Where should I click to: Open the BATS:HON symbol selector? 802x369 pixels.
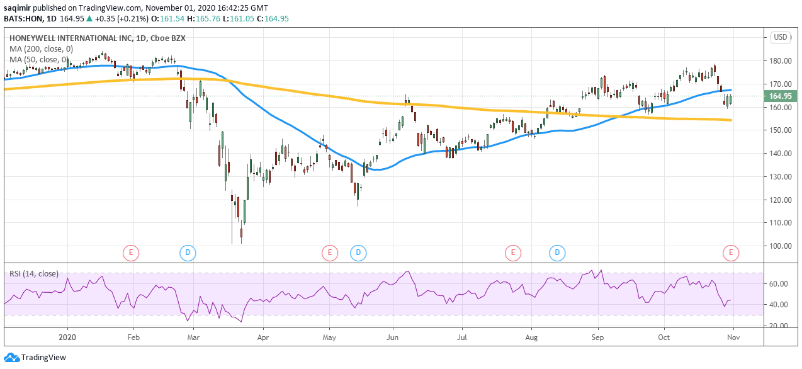pos(21,19)
